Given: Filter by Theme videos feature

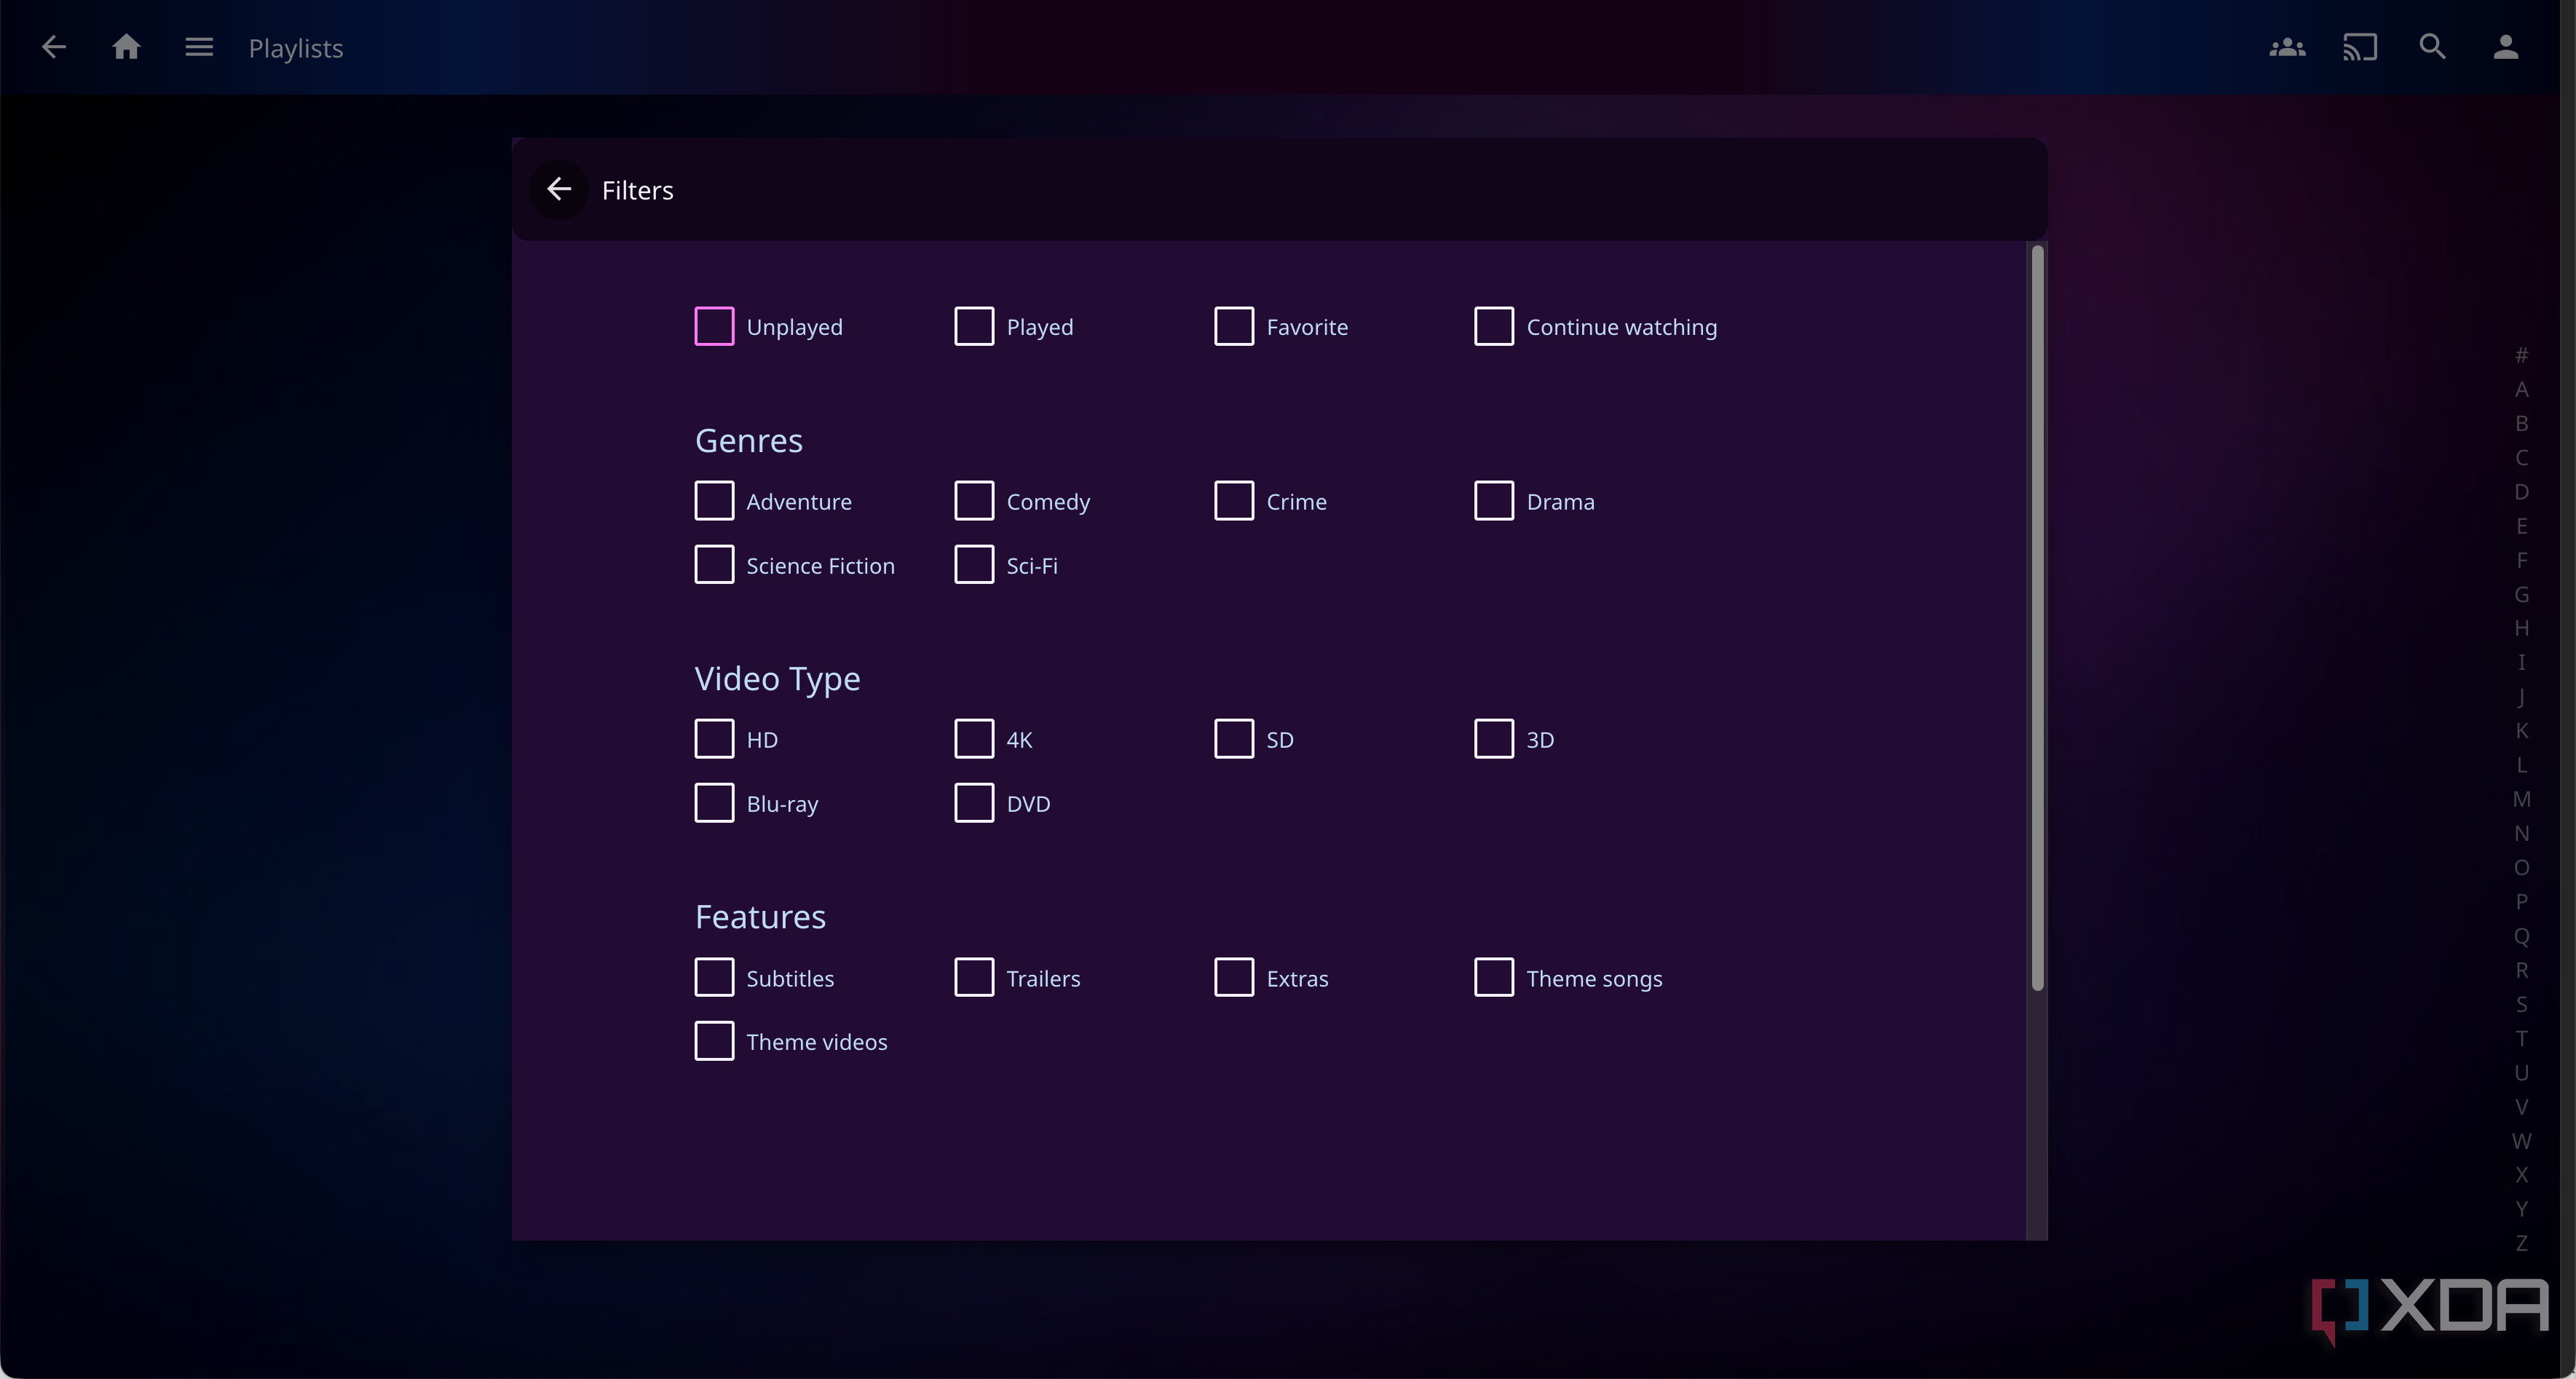Looking at the screenshot, I should [x=714, y=1041].
